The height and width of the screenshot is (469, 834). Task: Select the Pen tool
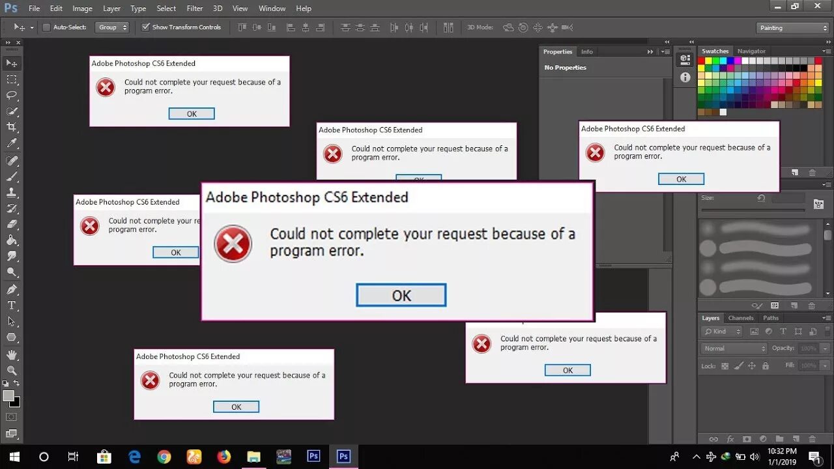click(12, 289)
